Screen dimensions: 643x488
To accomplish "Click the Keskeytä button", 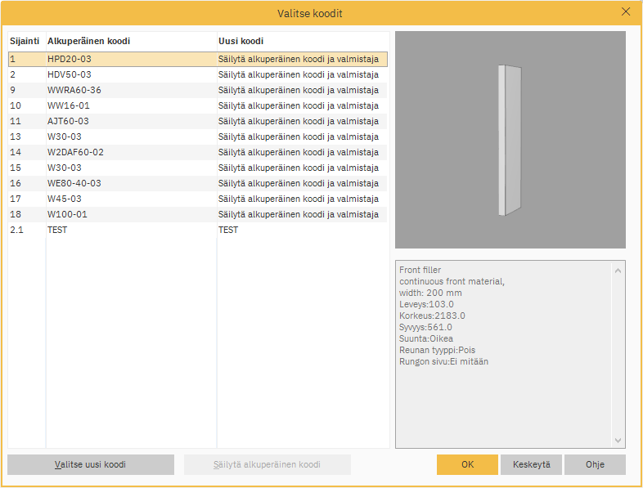I will click(531, 464).
